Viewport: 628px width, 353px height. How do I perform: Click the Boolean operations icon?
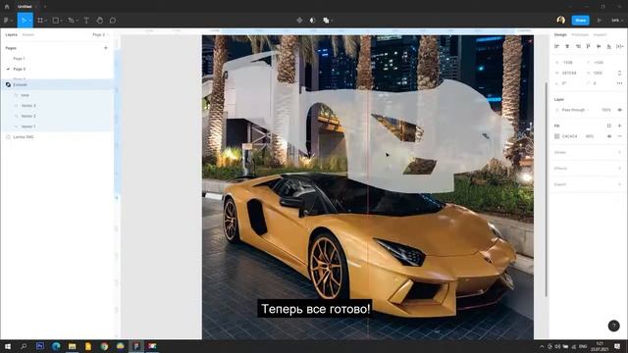click(x=326, y=20)
